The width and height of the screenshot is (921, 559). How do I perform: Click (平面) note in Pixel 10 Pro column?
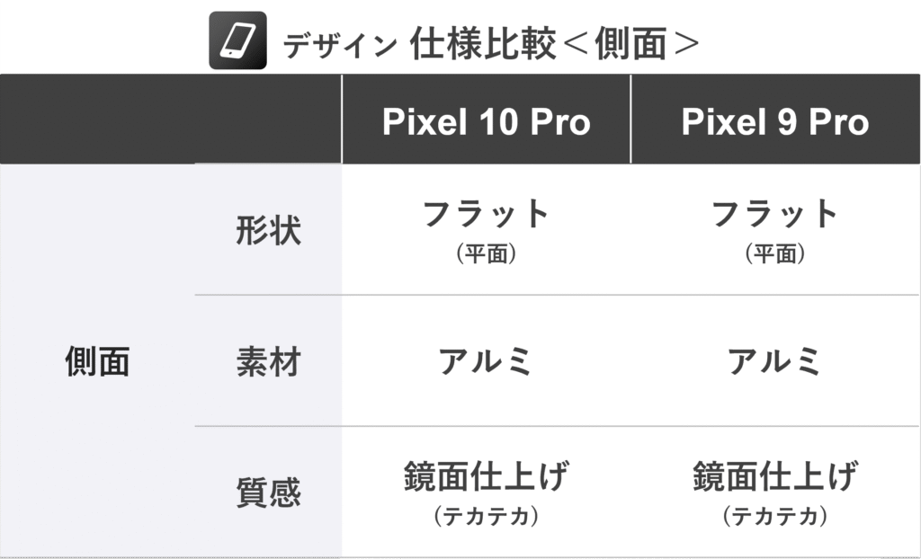pos(486,254)
